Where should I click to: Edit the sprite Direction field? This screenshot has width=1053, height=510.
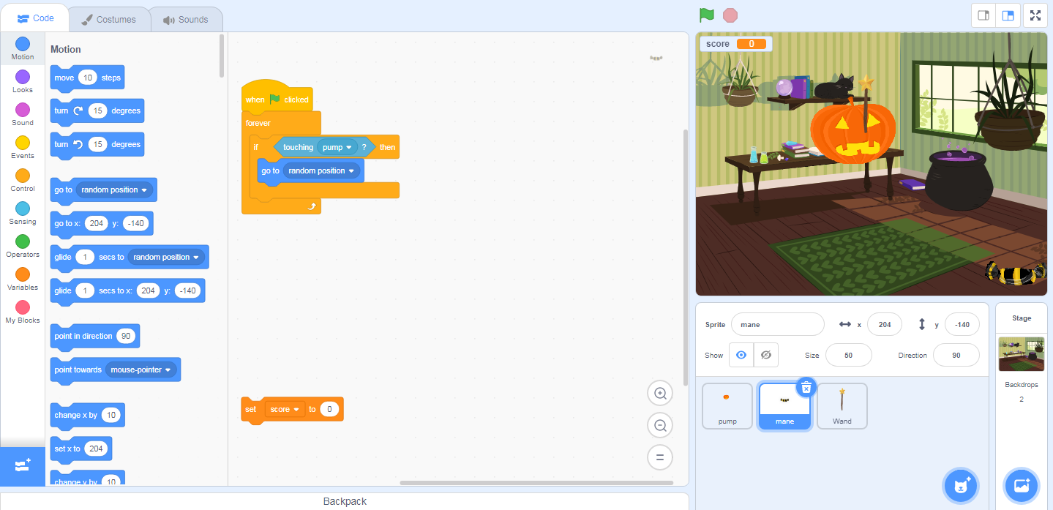click(956, 355)
